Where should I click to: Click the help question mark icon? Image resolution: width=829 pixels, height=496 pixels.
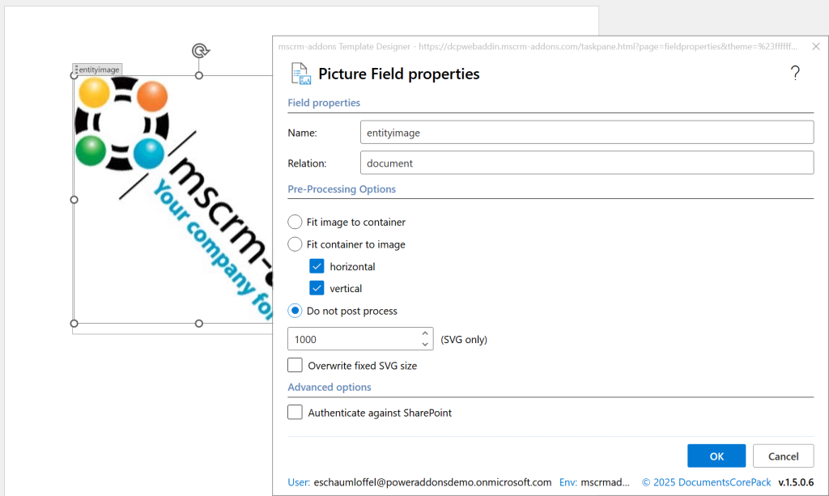(x=795, y=74)
